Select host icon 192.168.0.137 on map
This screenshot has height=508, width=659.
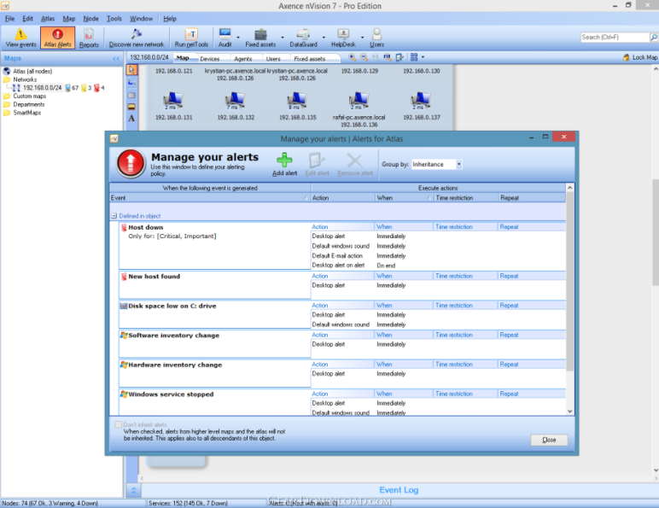click(421, 101)
